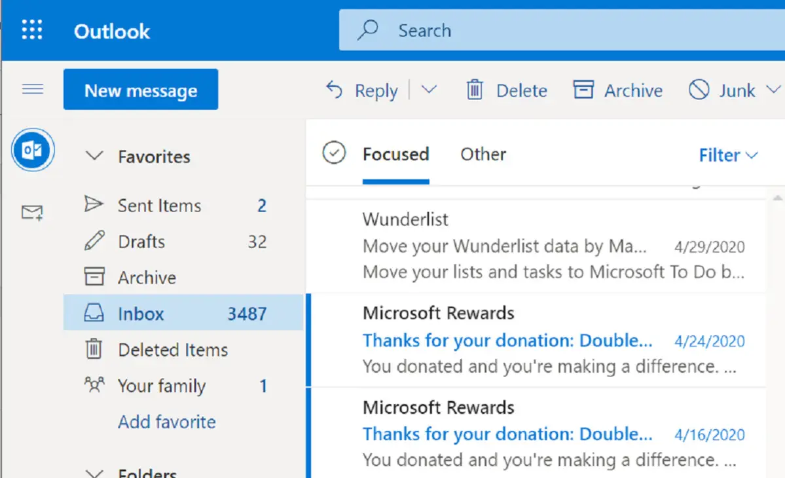The width and height of the screenshot is (785, 478).
Task: Click the Your family group icon
Action: [94, 385]
